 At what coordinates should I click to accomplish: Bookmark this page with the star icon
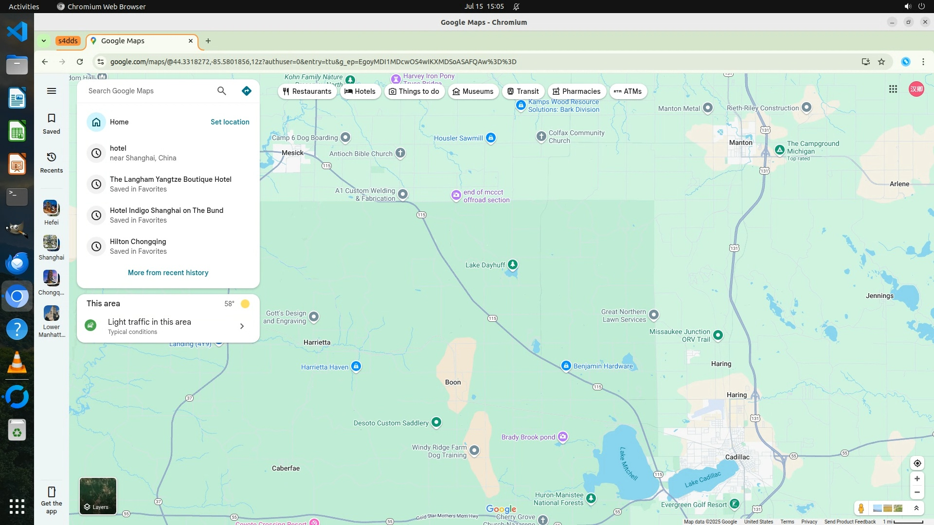881,62
